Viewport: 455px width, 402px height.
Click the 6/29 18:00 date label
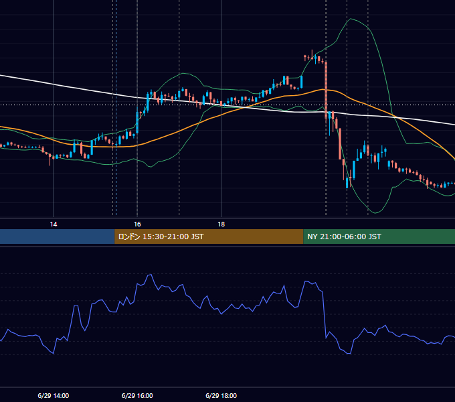221,395
